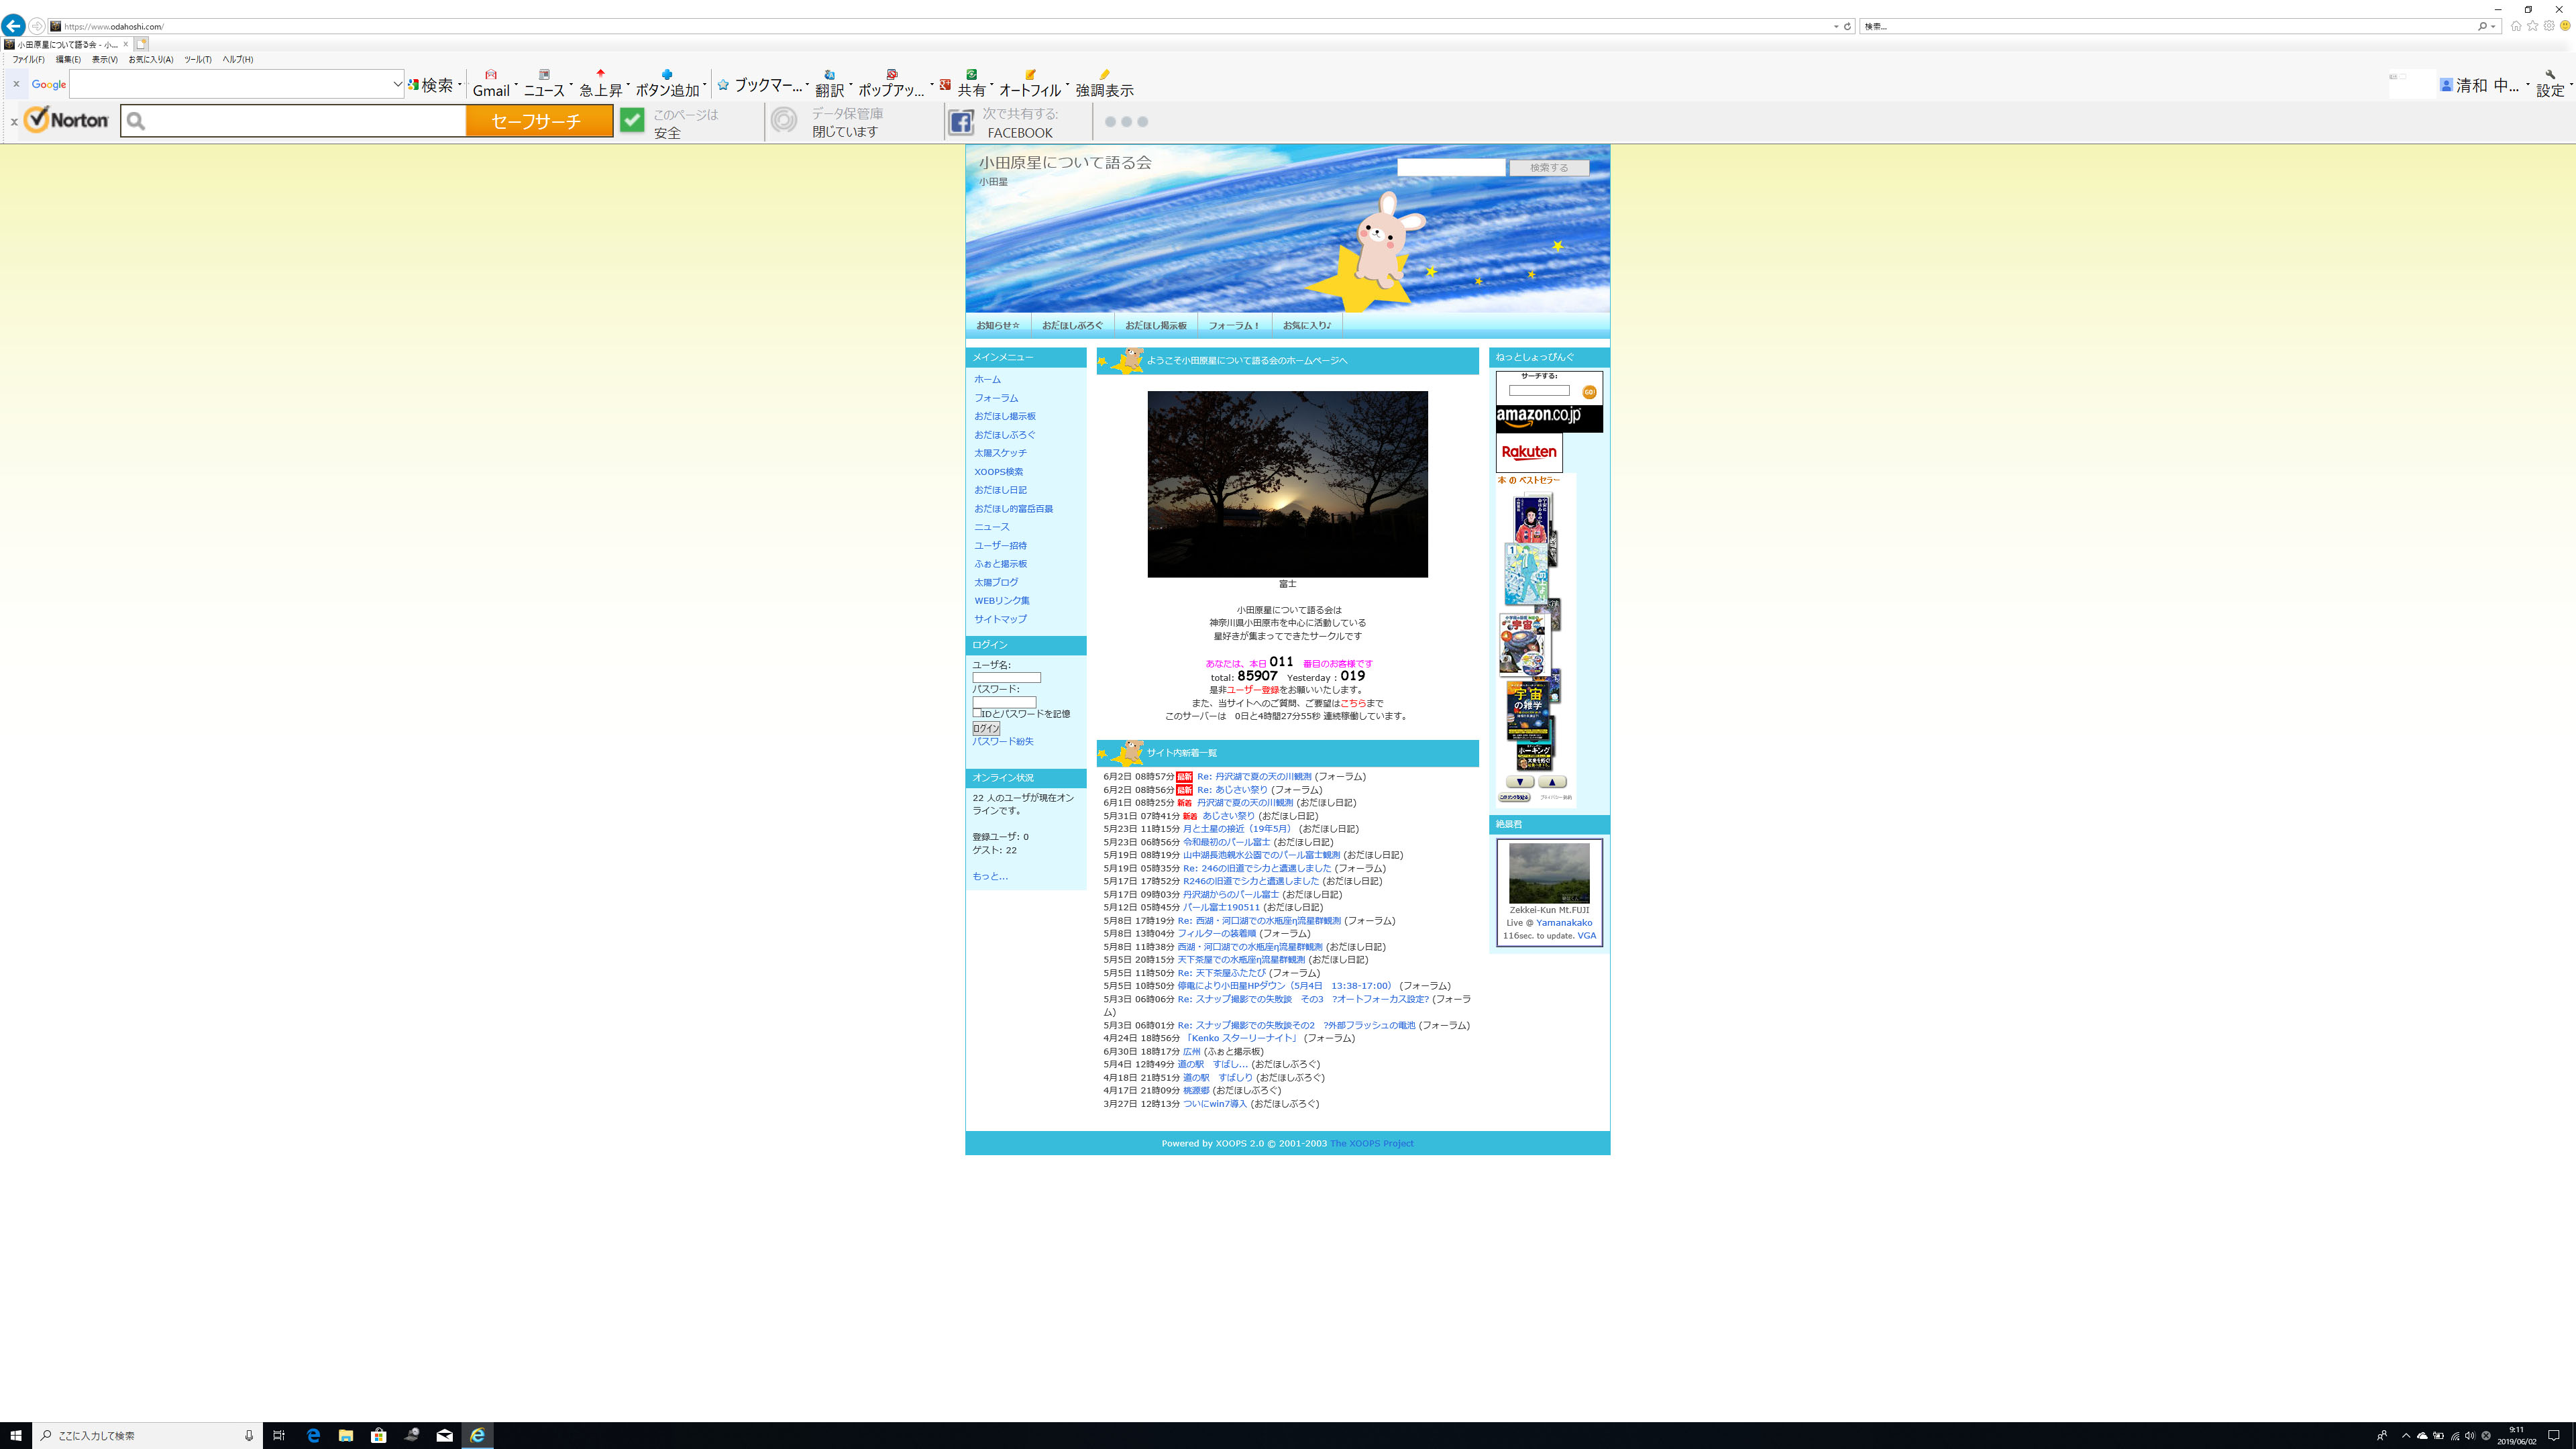Click the Norton safe search input field
The image size is (2576, 1449).
[x=293, y=121]
